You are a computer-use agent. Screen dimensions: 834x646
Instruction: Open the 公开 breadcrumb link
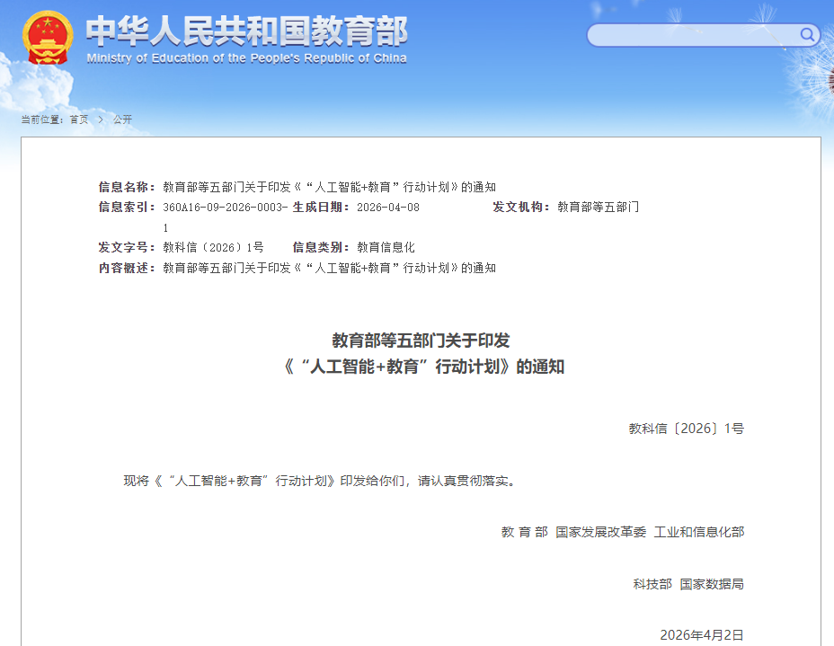[122, 119]
